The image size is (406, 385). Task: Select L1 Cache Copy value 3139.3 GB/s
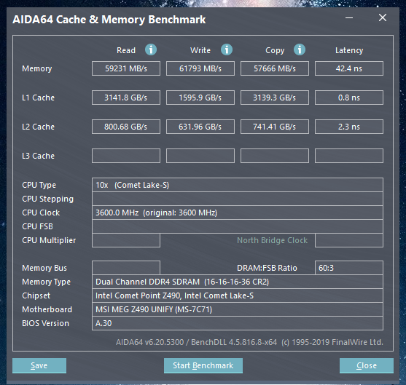coord(275,98)
